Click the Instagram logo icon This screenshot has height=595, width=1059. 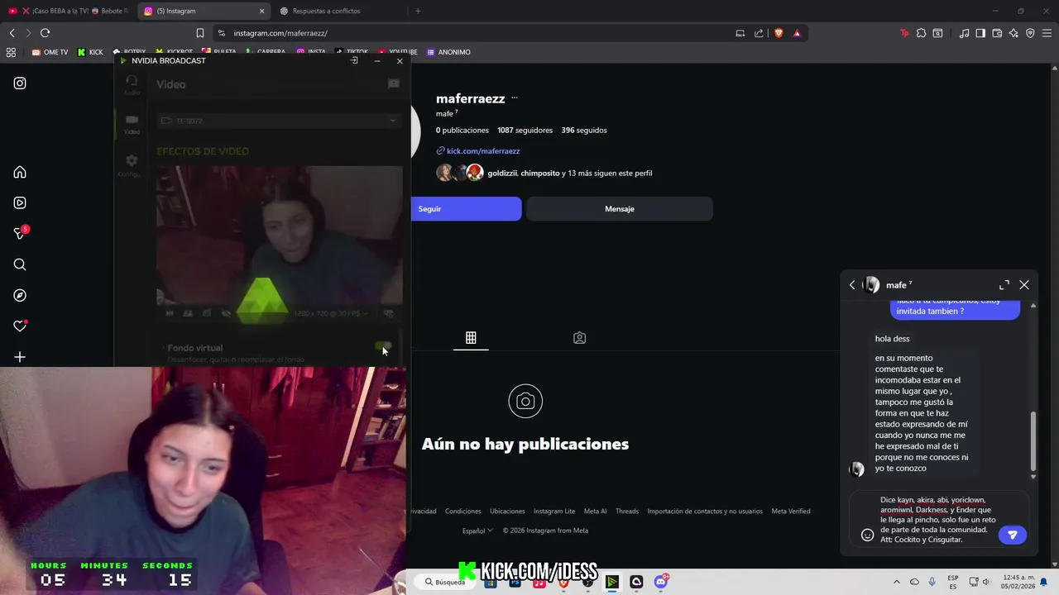point(20,83)
